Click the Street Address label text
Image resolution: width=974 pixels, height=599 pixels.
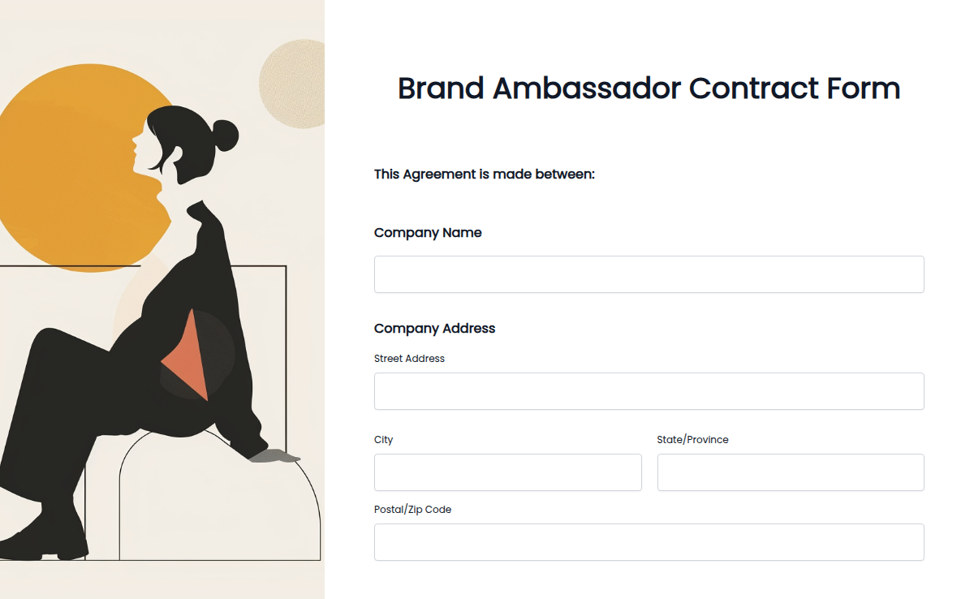click(x=410, y=358)
